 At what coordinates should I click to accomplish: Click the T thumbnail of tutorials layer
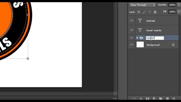pos(140,21)
